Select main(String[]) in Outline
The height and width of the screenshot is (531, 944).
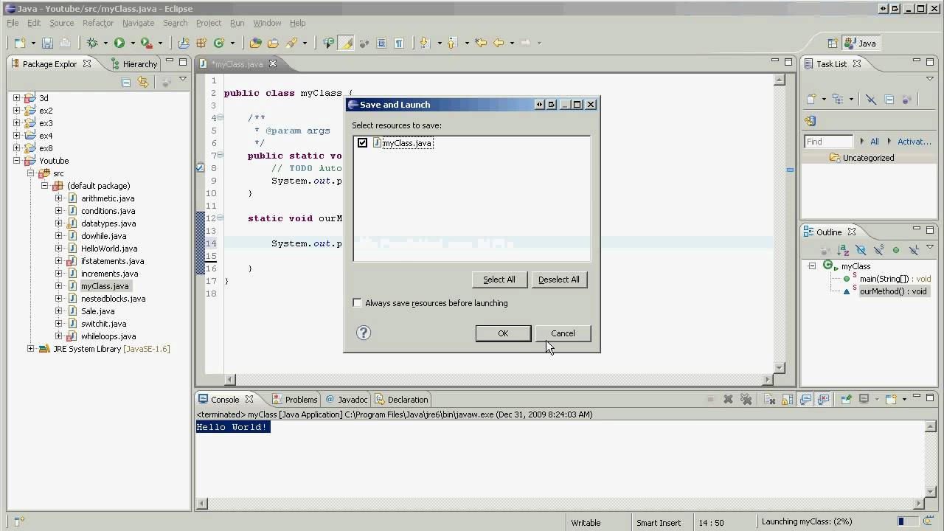coord(895,279)
